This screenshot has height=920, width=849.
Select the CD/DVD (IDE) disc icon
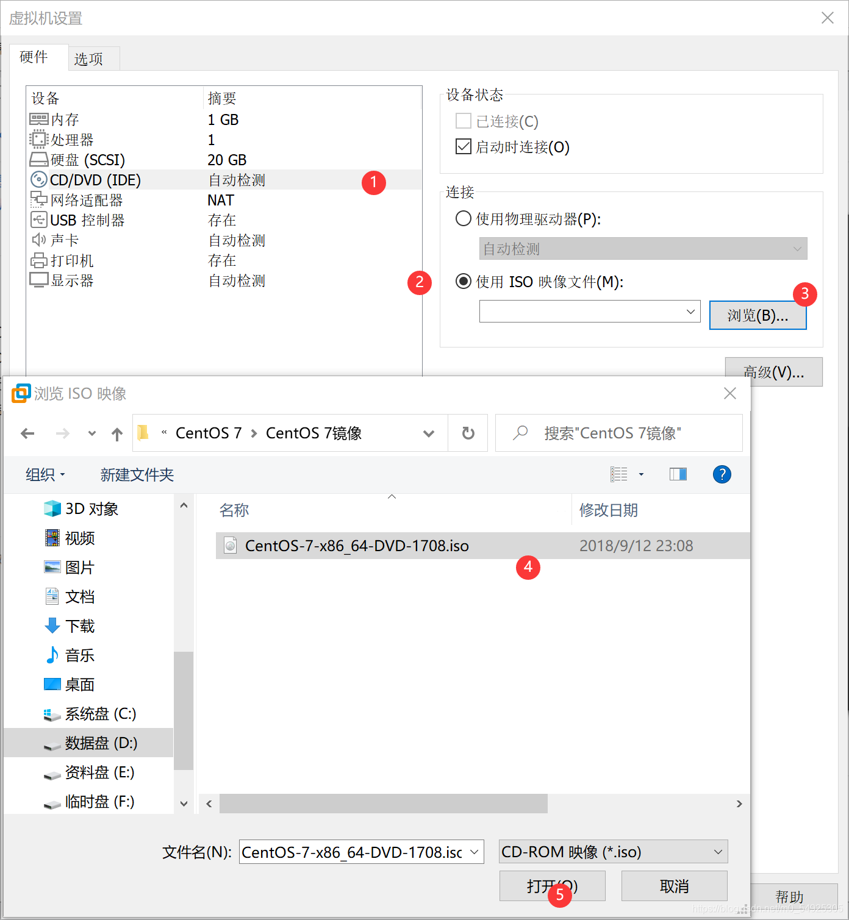click(x=39, y=179)
